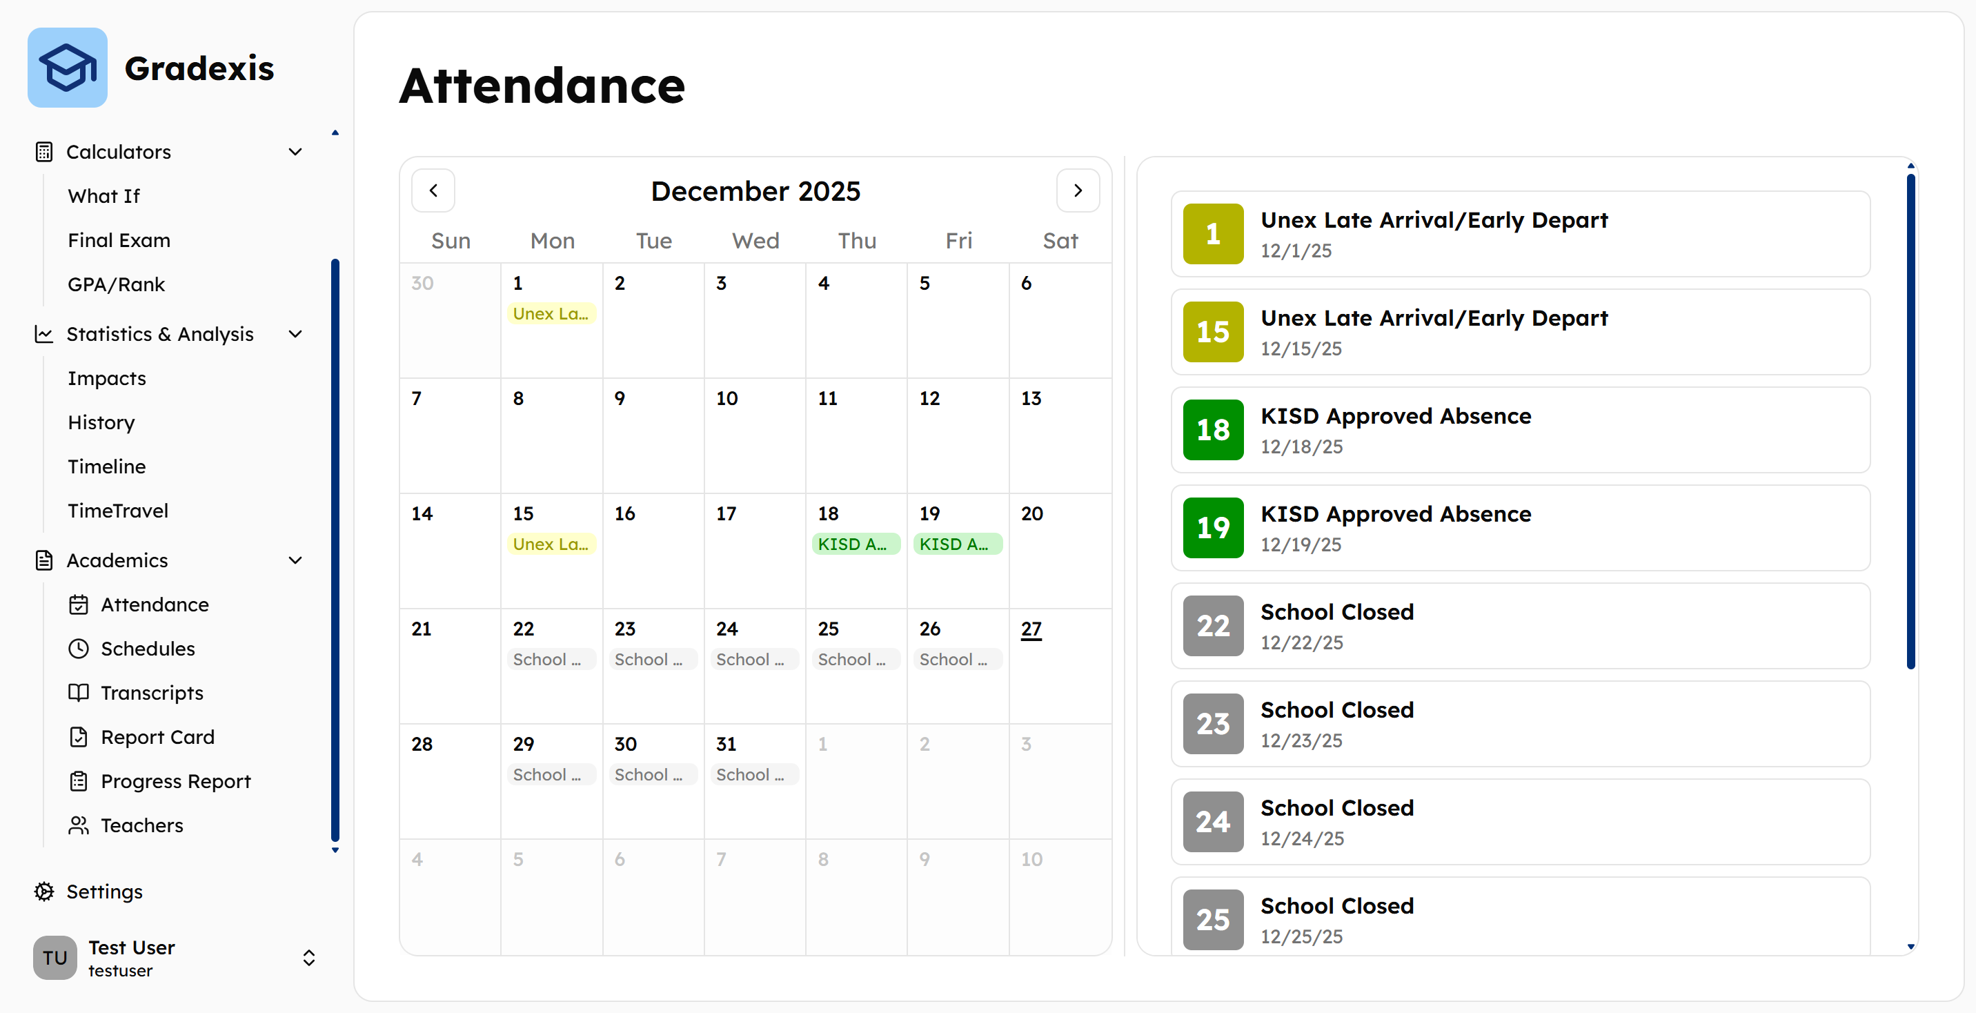Open the What If calculator page
The height and width of the screenshot is (1013, 1976).
(x=104, y=197)
